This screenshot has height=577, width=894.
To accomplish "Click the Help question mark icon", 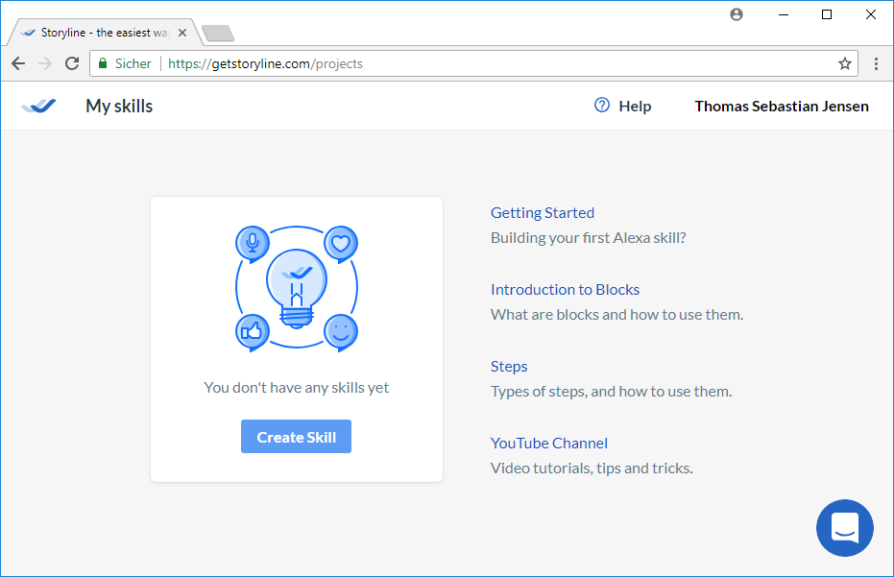I will click(x=602, y=106).
